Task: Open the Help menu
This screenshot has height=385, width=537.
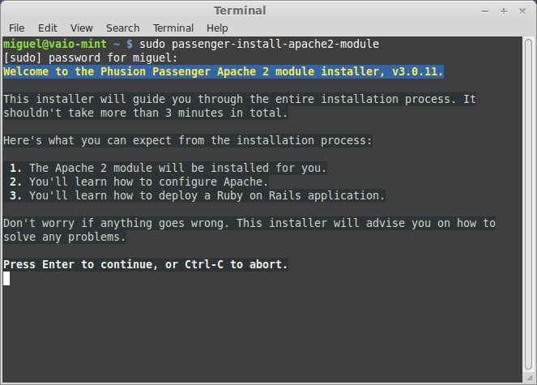Action: pos(217,28)
